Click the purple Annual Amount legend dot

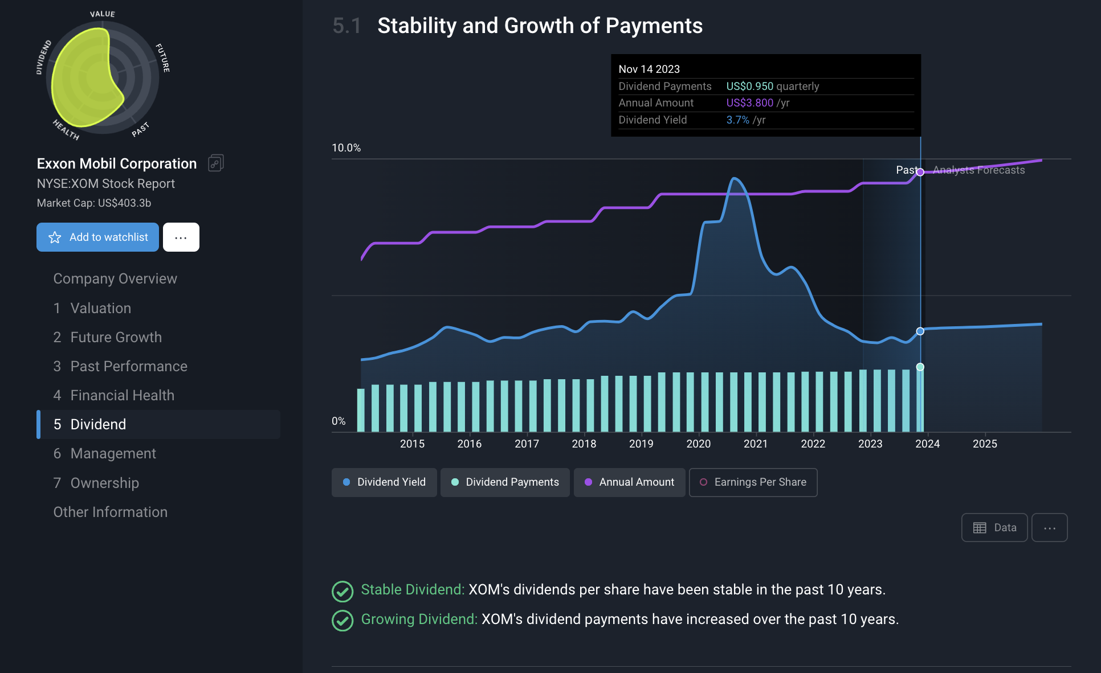tap(589, 482)
